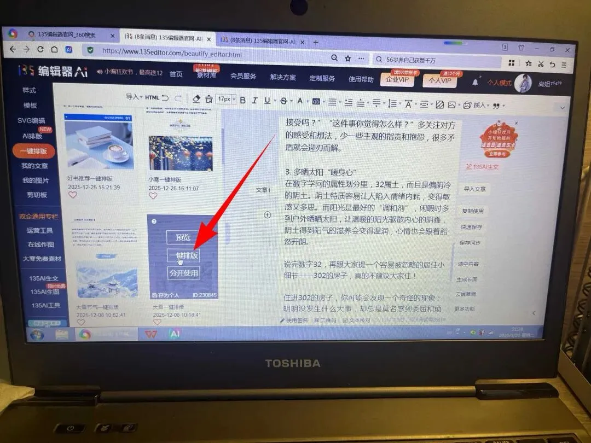Toggle underline formatting
591x443 pixels.
[267, 100]
